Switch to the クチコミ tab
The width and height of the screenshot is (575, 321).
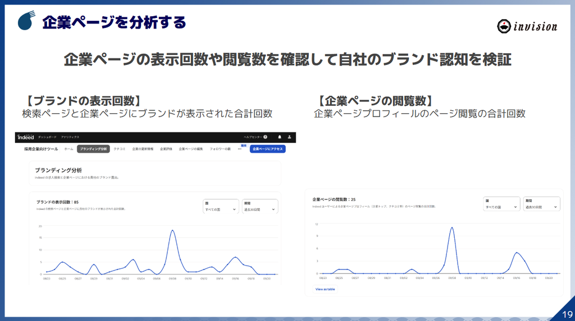tap(119, 149)
